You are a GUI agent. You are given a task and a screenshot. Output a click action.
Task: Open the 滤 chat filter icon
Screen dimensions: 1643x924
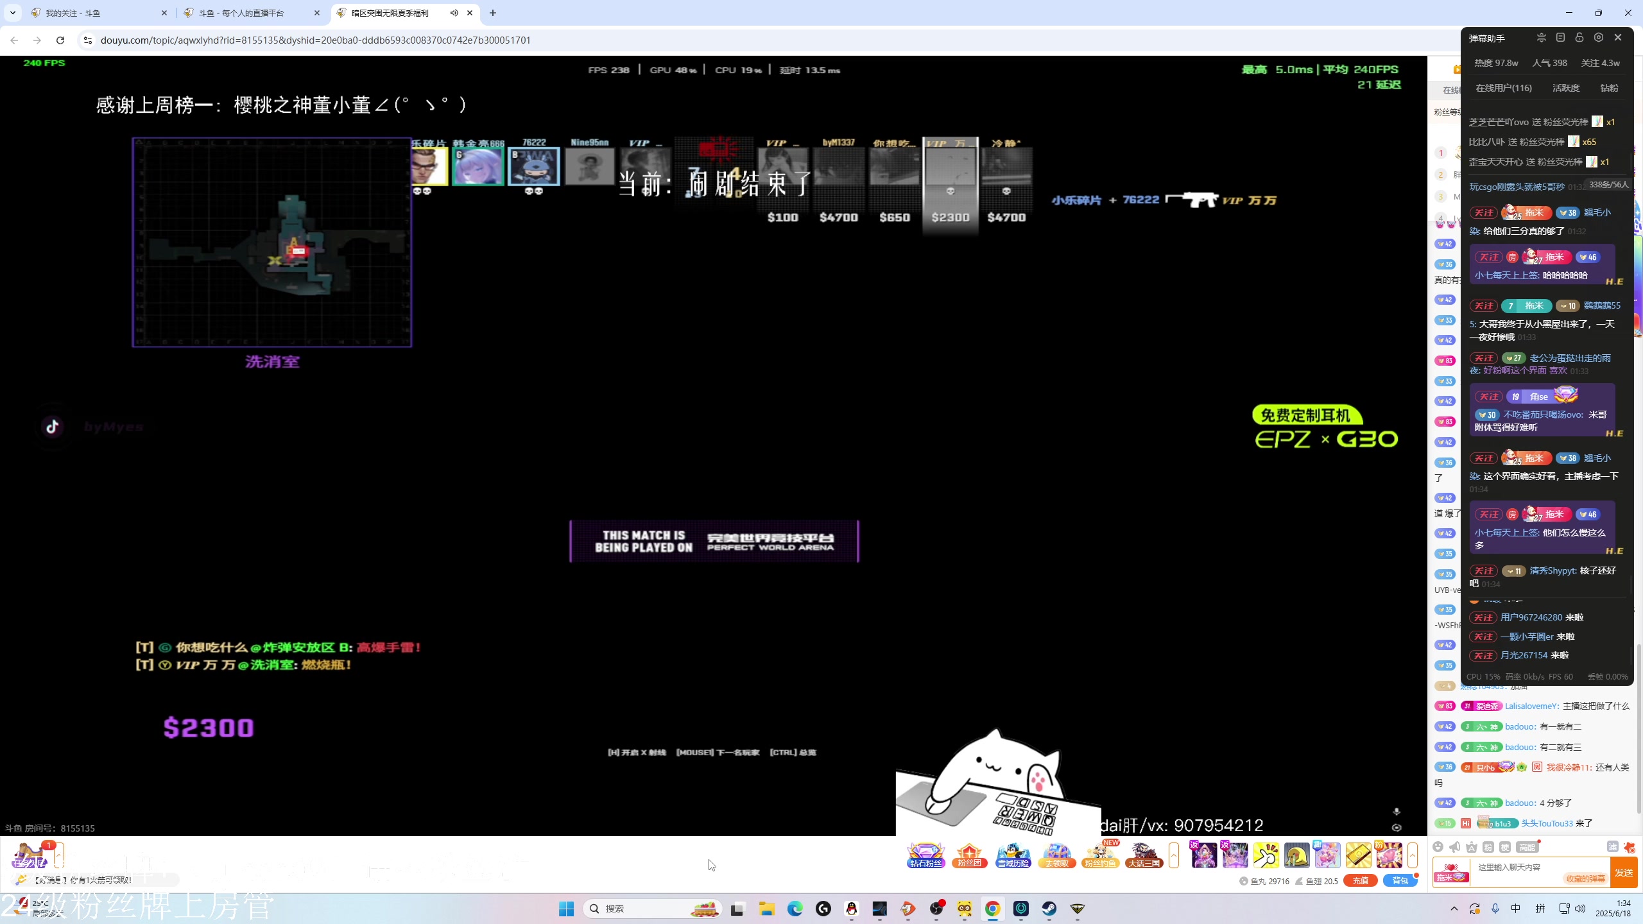click(1612, 847)
